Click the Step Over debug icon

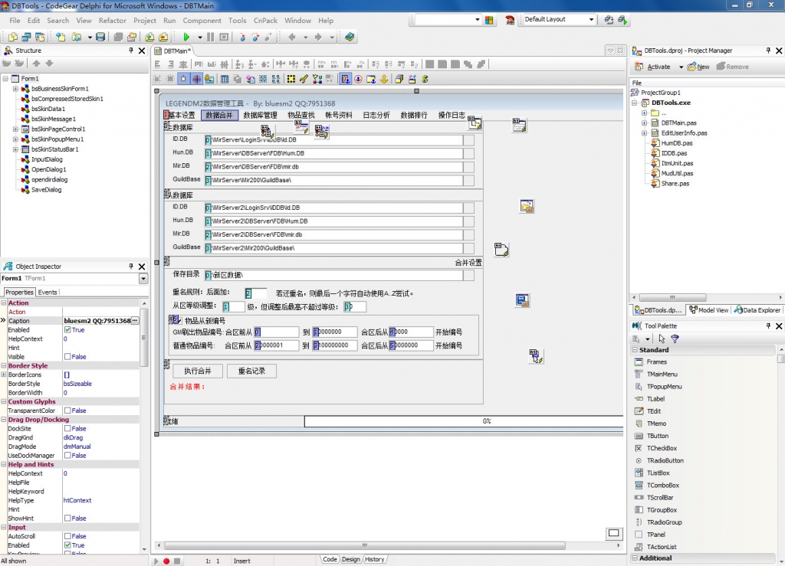pyautogui.click(x=255, y=37)
